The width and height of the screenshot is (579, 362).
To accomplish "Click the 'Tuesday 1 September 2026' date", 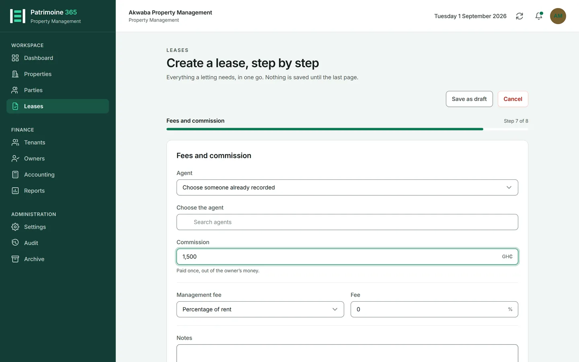I will click(470, 16).
